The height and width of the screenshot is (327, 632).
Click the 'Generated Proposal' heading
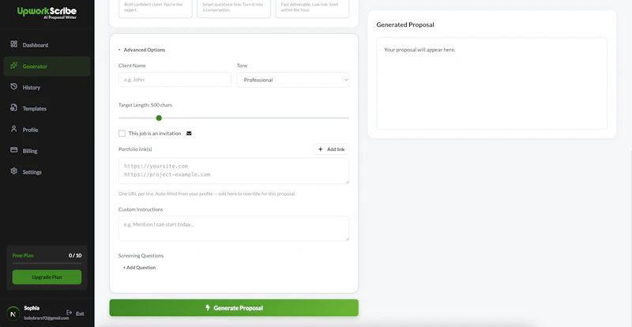(x=405, y=24)
